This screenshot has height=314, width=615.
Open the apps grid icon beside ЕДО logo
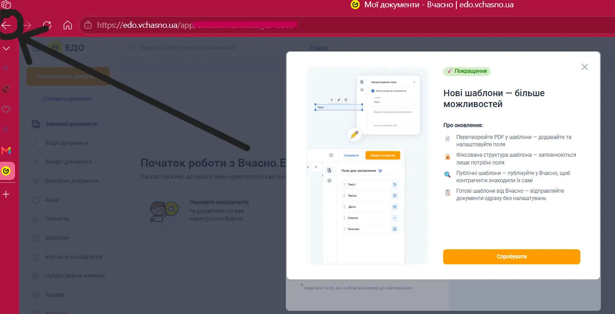pyautogui.click(x=37, y=48)
